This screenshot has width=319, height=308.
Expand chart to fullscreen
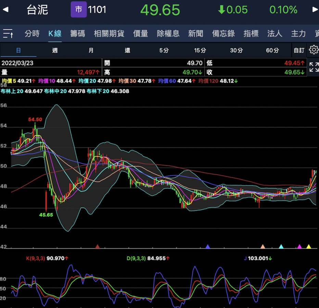(314, 67)
